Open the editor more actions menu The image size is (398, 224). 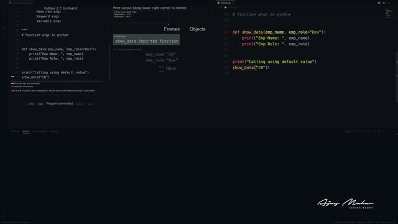click(389, 2)
